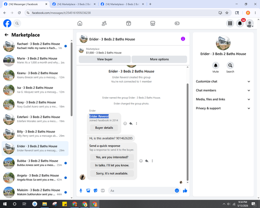Open File Explorer from the taskbar

[x=45, y=204]
